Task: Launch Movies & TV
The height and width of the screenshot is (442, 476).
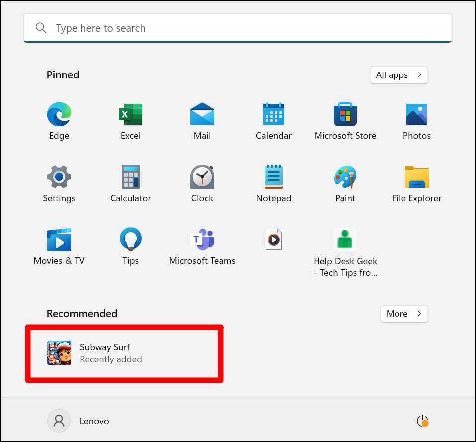Action: (x=59, y=240)
